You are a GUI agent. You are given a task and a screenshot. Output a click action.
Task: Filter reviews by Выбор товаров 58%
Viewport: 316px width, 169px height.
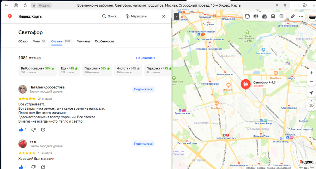point(37,70)
